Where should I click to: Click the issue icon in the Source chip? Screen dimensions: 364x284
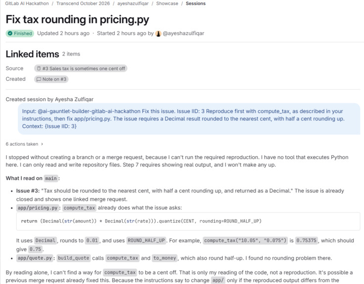39,68
